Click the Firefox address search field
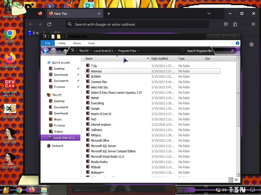The image size is (261, 195). [x=137, y=24]
